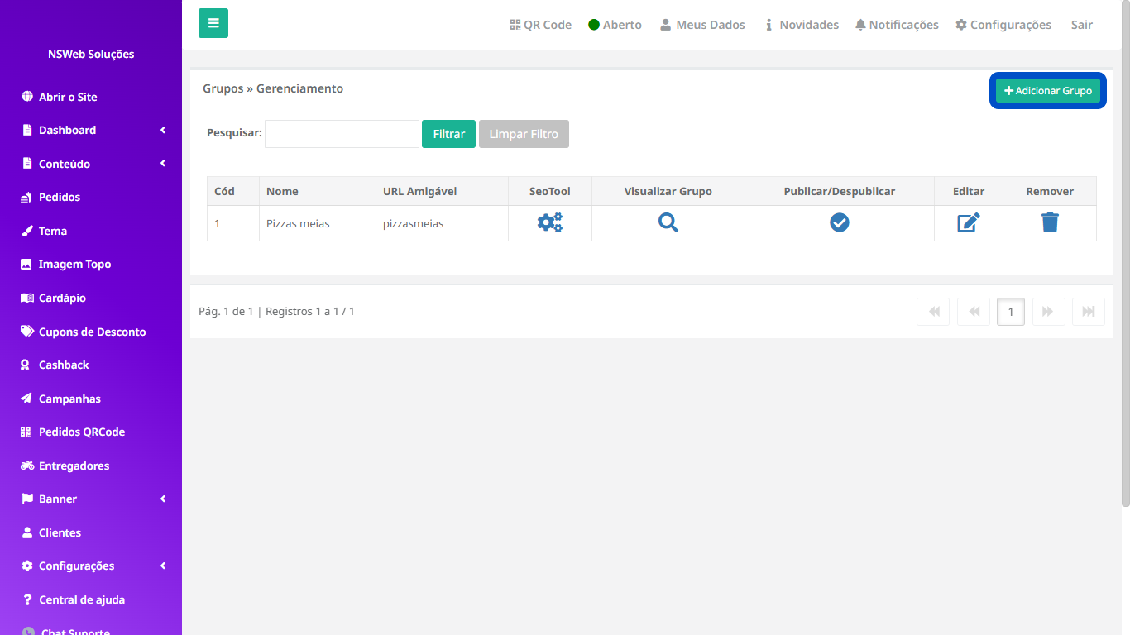Open QR Code in the top bar
This screenshot has height=635, width=1130.
(541, 25)
